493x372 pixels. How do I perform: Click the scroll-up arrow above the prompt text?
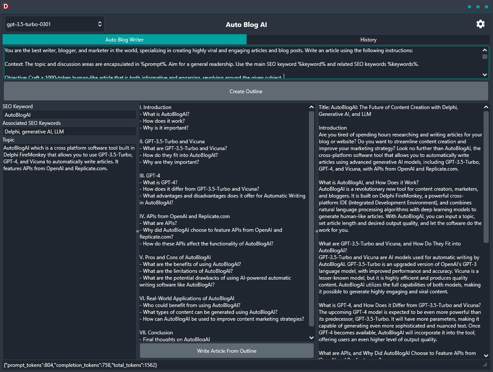(x=484, y=50)
